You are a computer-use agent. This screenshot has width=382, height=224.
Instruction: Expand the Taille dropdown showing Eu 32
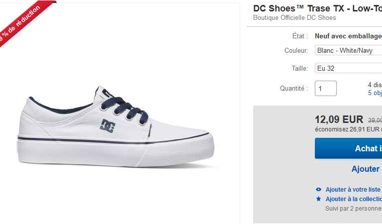point(348,68)
